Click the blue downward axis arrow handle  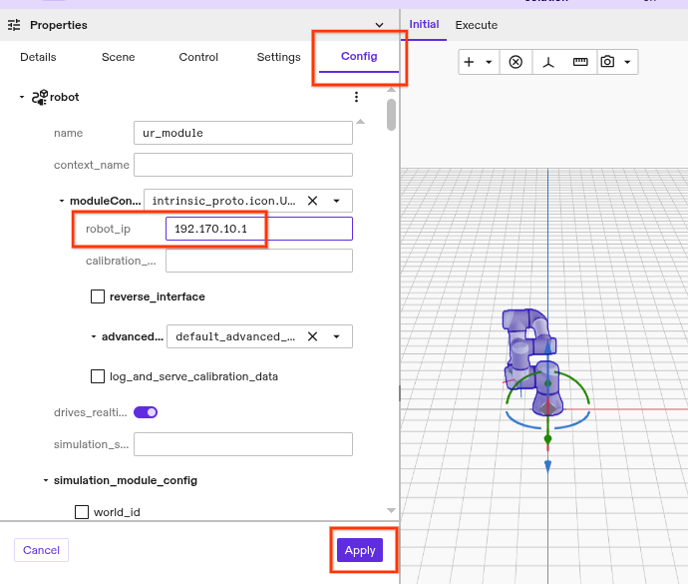547,466
